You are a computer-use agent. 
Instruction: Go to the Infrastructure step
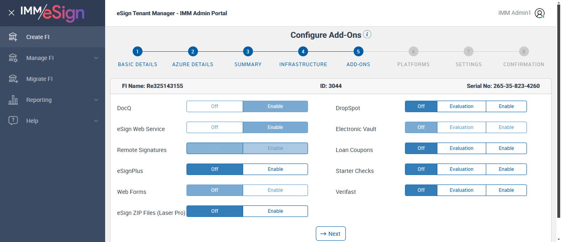click(303, 52)
